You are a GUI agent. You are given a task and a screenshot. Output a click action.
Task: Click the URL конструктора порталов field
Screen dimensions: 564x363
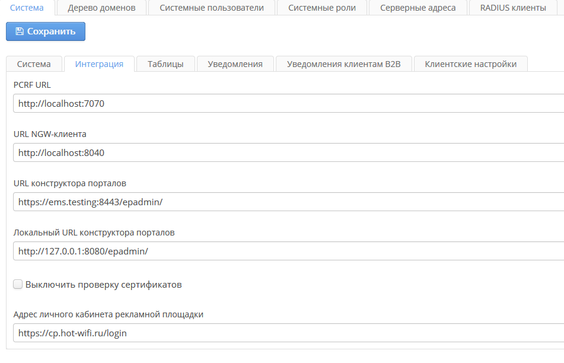pyautogui.click(x=288, y=202)
